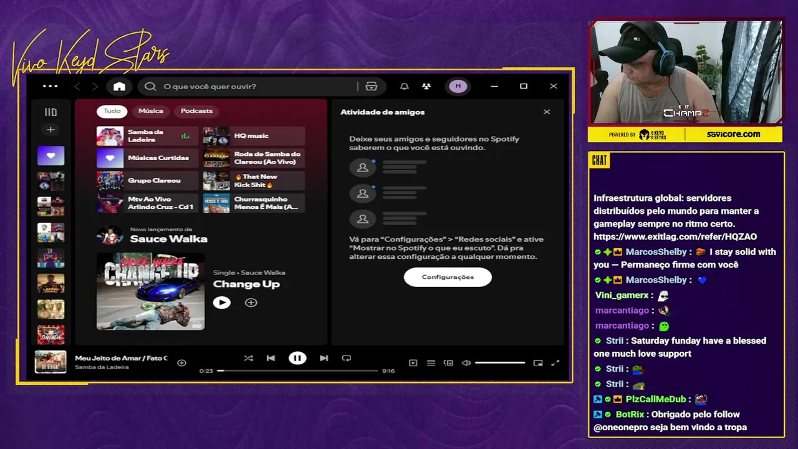Adjust the volume slider
The height and width of the screenshot is (449, 798).
(500, 363)
